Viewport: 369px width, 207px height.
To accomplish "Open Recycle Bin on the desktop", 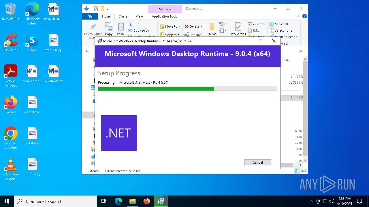I will [11, 12].
